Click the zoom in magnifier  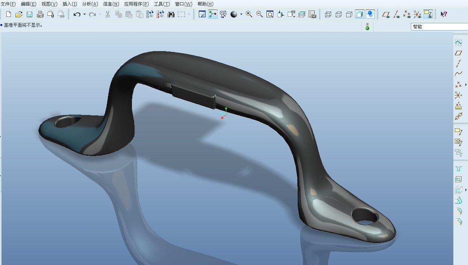[249, 14]
